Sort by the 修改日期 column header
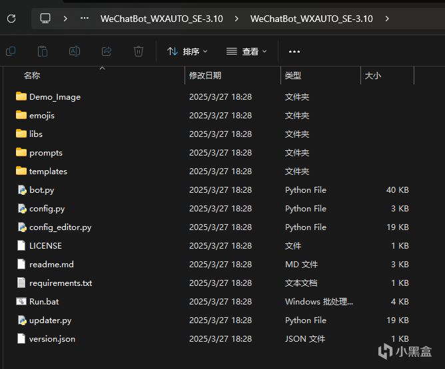This screenshot has height=369, width=445. [205, 75]
